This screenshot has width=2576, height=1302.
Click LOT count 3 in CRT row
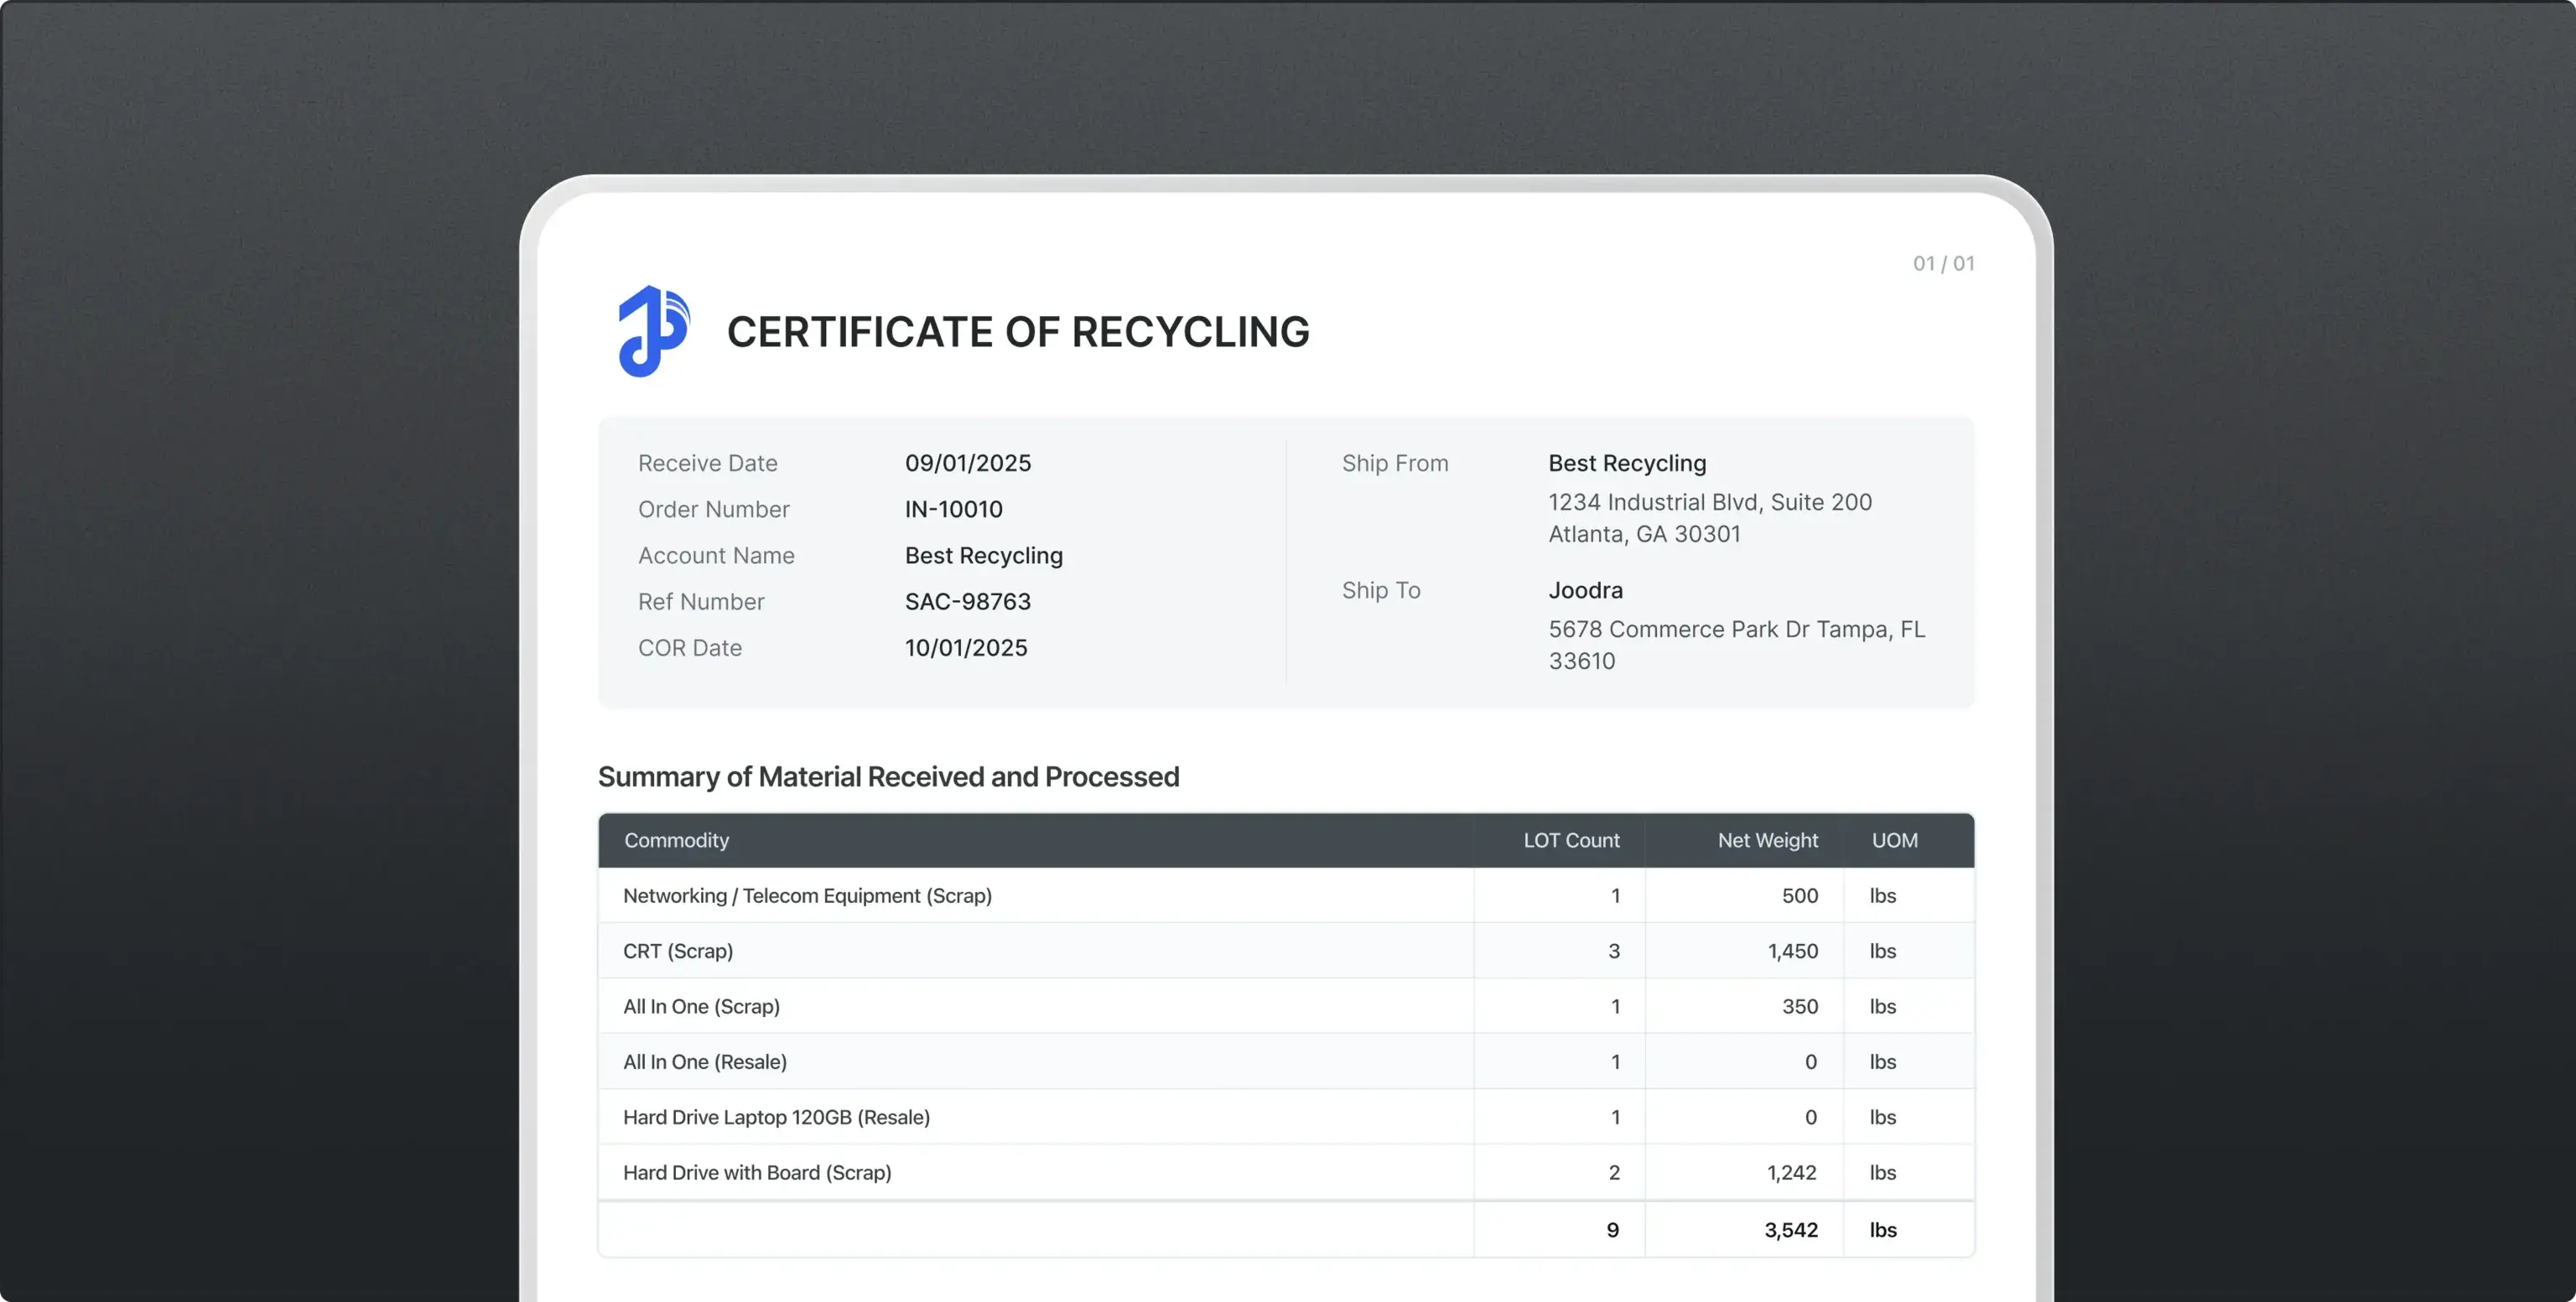[1613, 951]
